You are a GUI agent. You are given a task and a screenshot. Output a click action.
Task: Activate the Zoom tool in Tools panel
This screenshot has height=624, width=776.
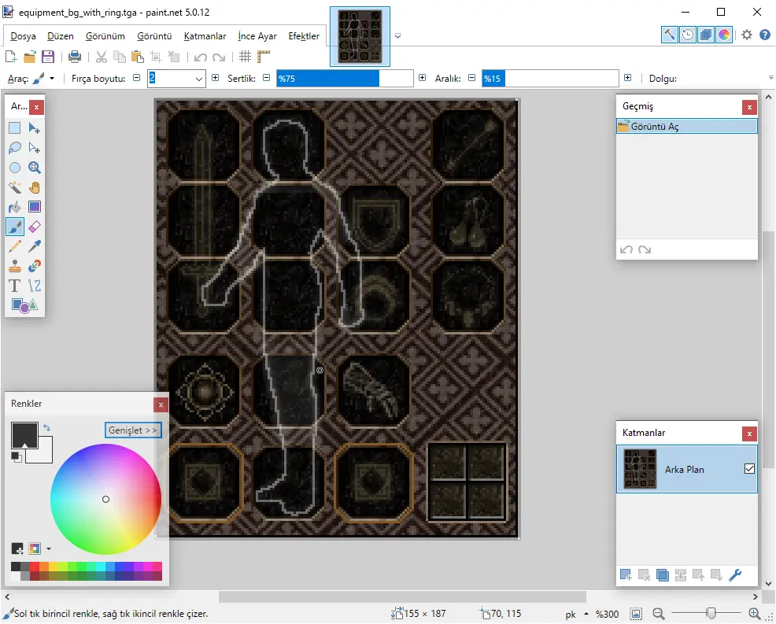coord(34,168)
